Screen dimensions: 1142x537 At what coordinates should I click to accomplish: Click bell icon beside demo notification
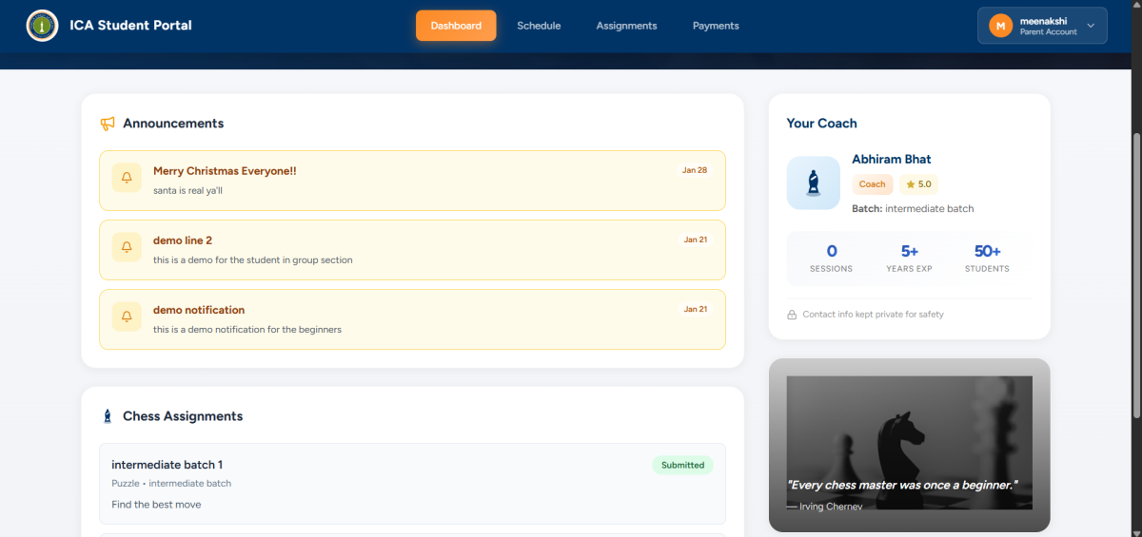click(x=127, y=316)
